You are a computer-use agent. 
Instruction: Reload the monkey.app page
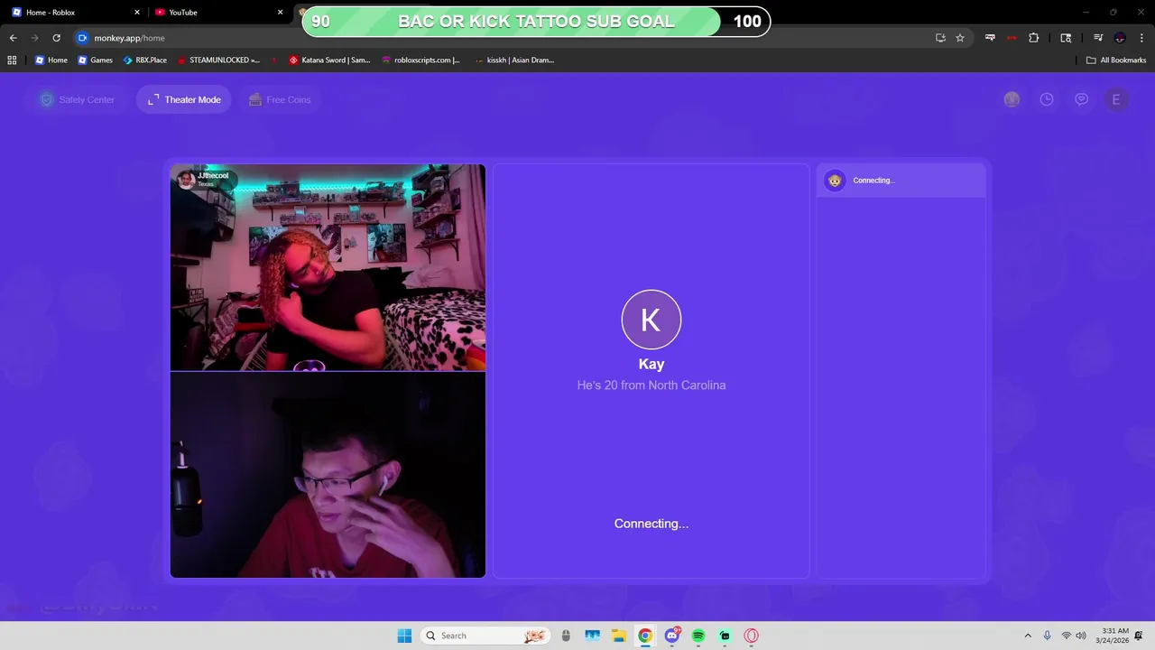(56, 38)
